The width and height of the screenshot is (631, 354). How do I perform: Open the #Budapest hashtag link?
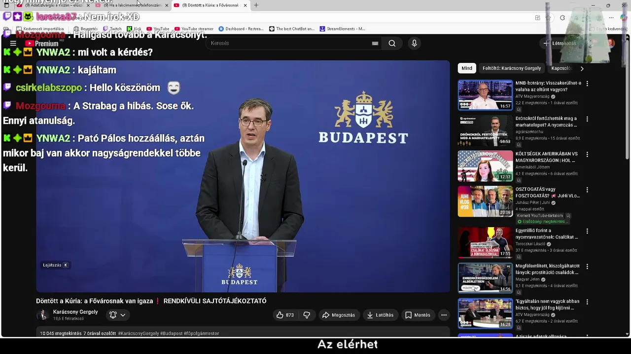tap(171, 333)
